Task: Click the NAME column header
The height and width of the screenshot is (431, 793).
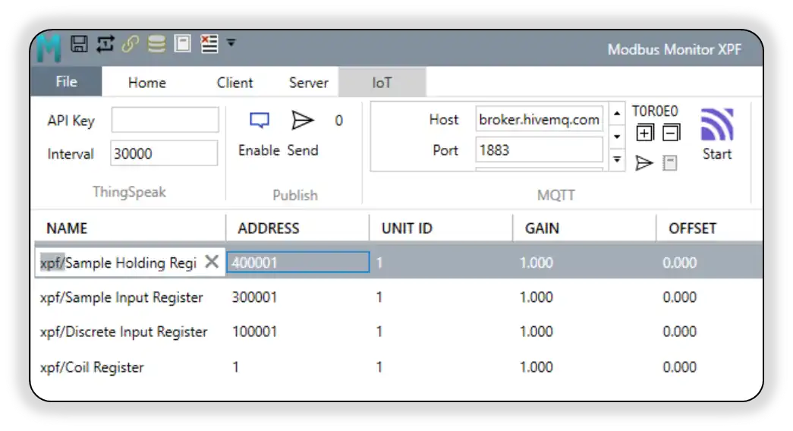Action: click(x=130, y=228)
